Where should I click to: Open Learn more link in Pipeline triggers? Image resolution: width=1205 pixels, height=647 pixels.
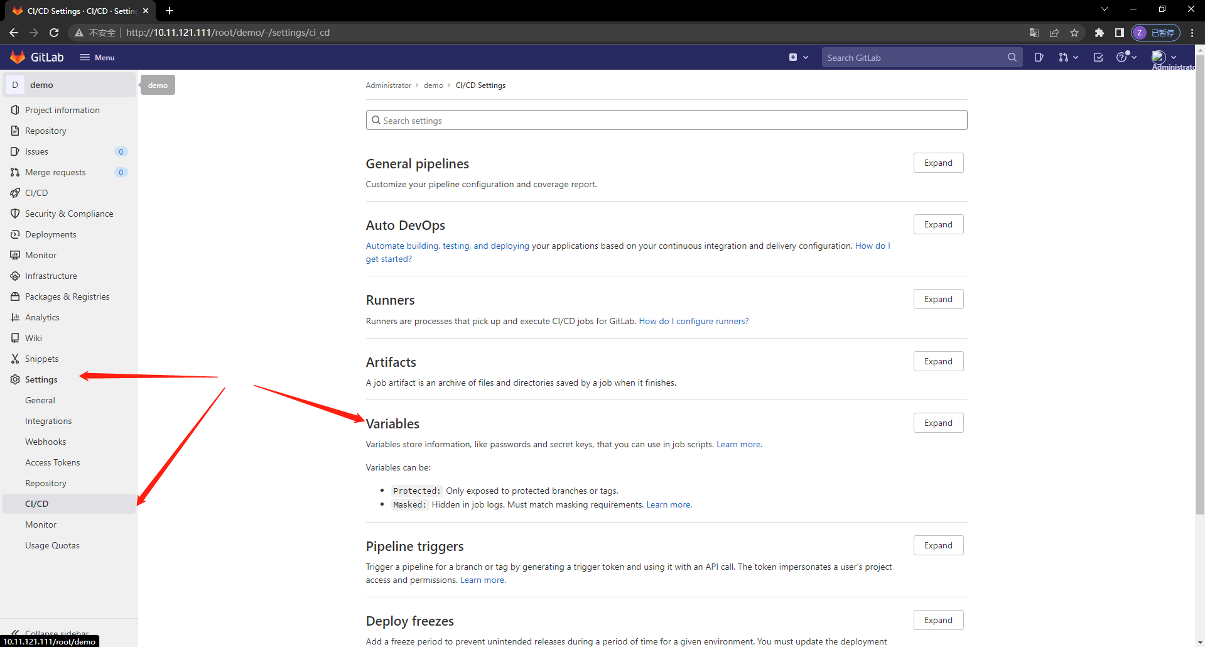[x=483, y=580]
